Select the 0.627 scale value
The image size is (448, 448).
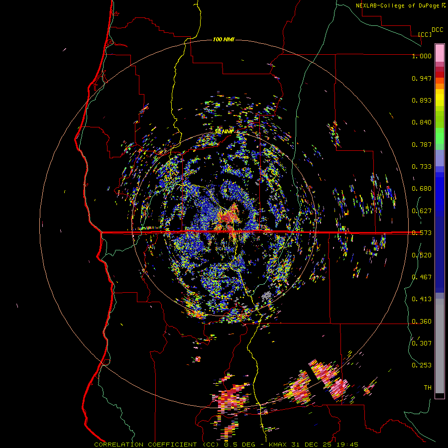tap(422, 211)
